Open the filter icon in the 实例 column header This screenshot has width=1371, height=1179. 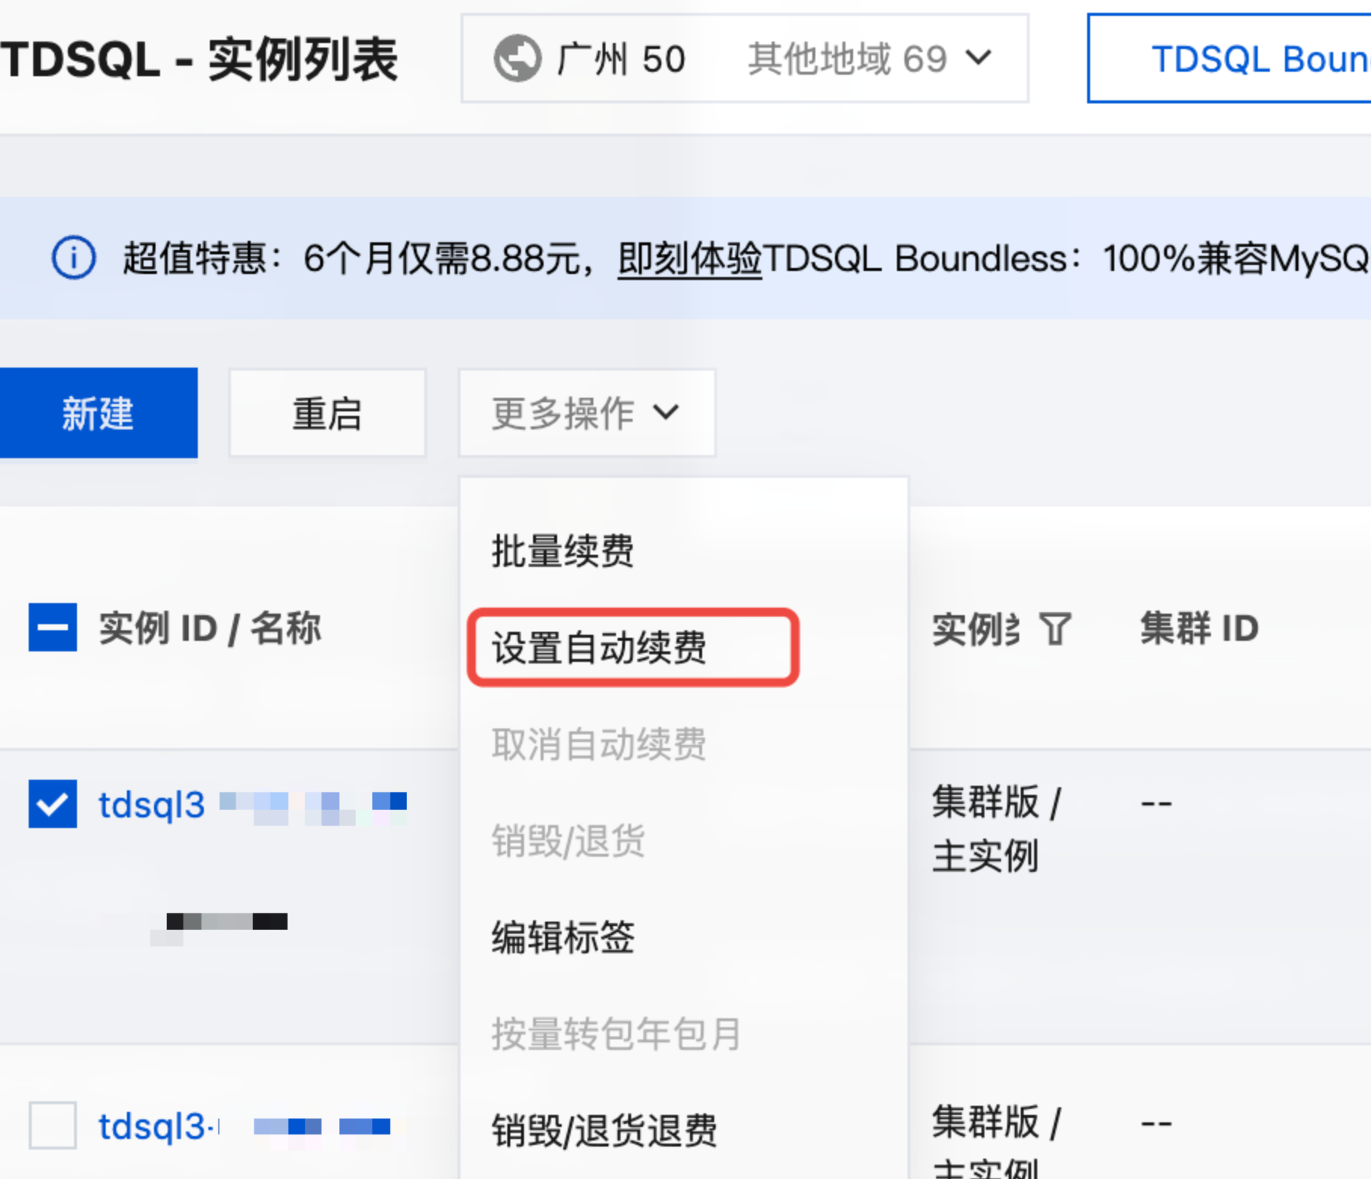pos(1055,629)
